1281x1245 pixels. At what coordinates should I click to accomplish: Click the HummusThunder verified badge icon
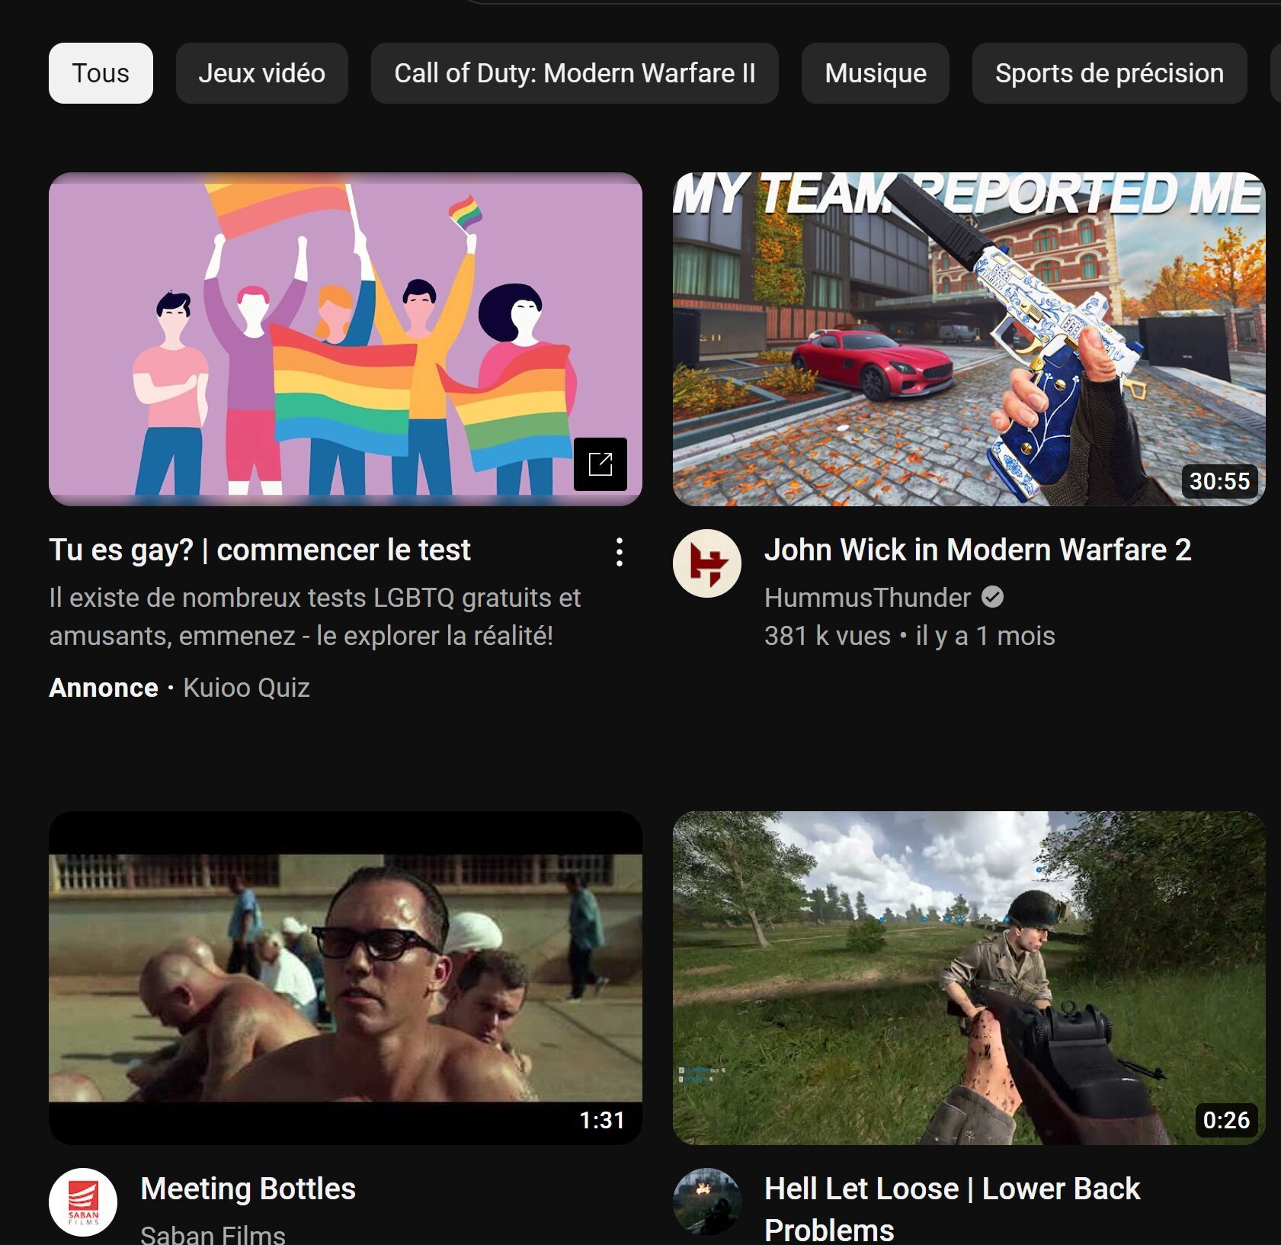tap(992, 597)
